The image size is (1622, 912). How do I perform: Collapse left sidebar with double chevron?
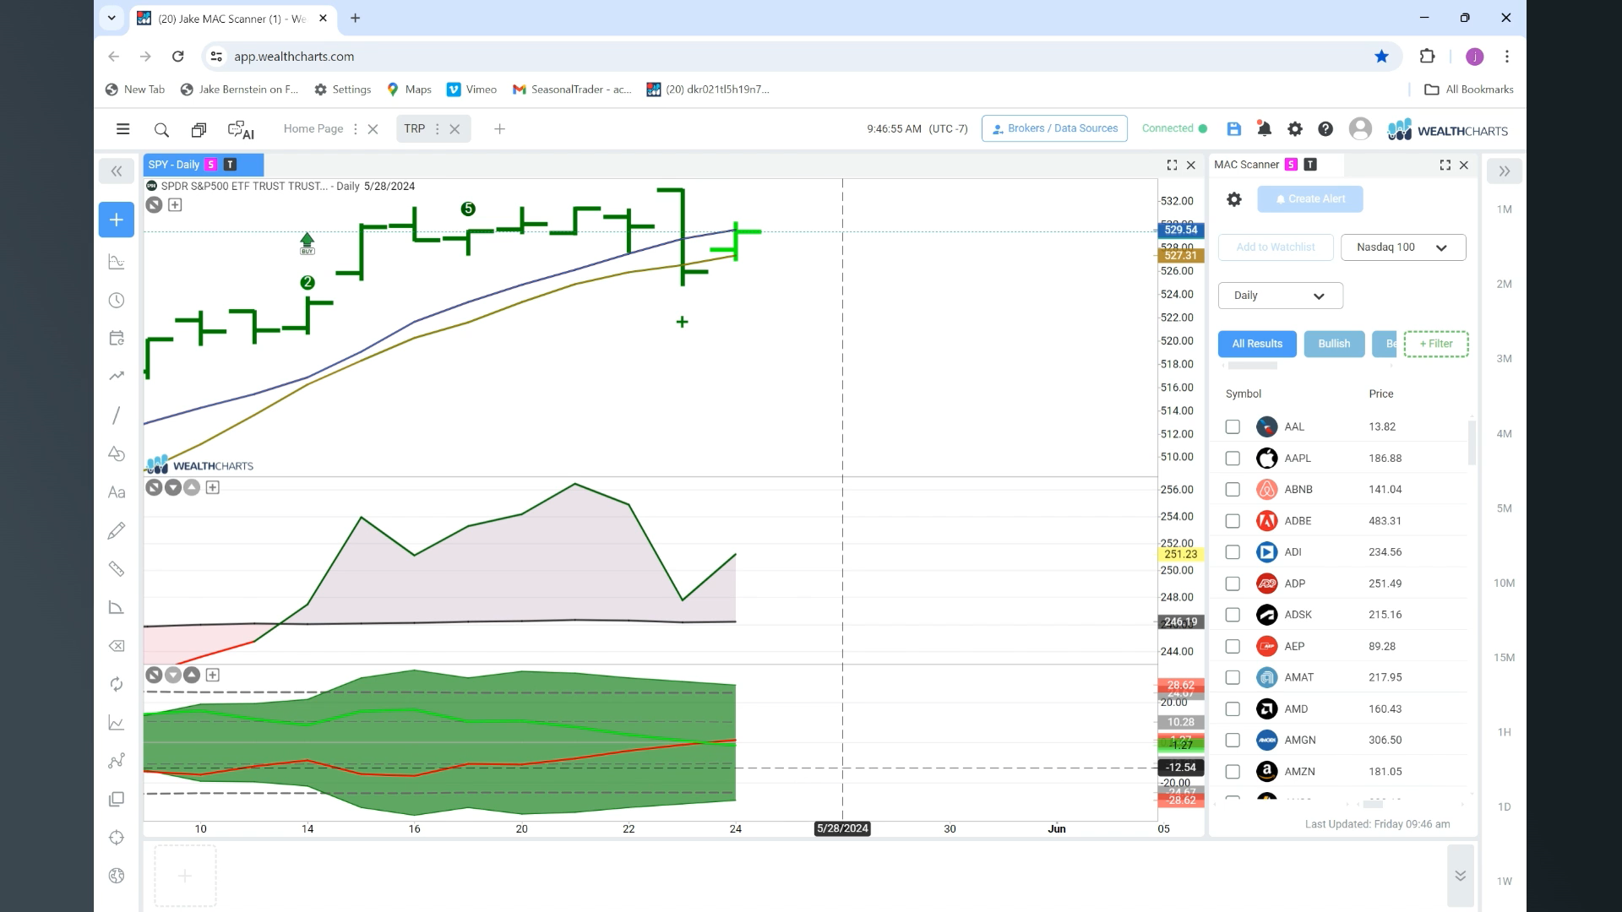pyautogui.click(x=117, y=171)
